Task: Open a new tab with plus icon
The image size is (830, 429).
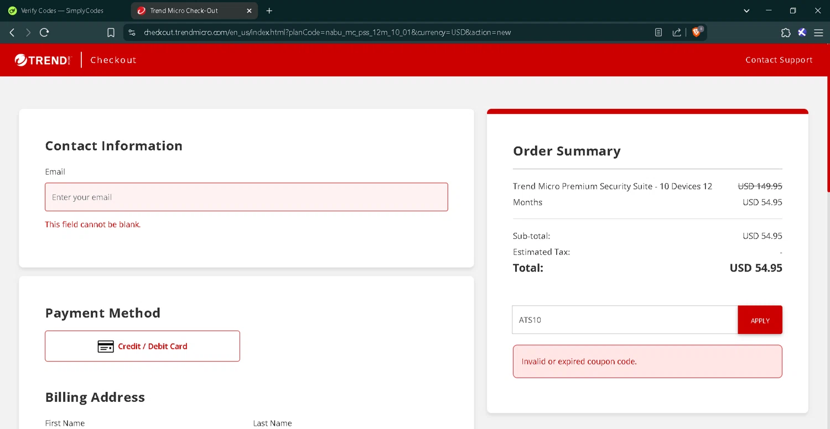Action: [x=269, y=11]
